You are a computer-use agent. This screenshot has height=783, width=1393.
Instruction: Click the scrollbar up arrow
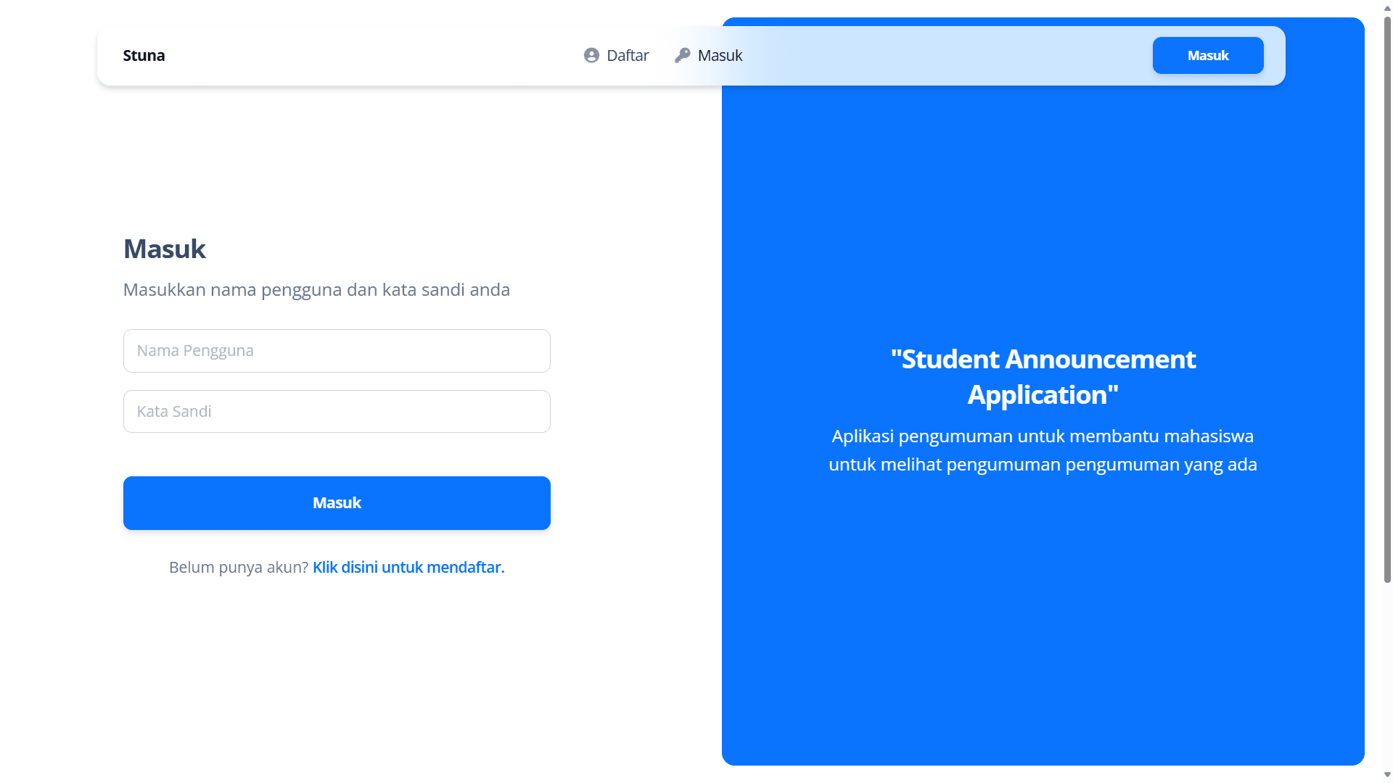[x=1387, y=6]
